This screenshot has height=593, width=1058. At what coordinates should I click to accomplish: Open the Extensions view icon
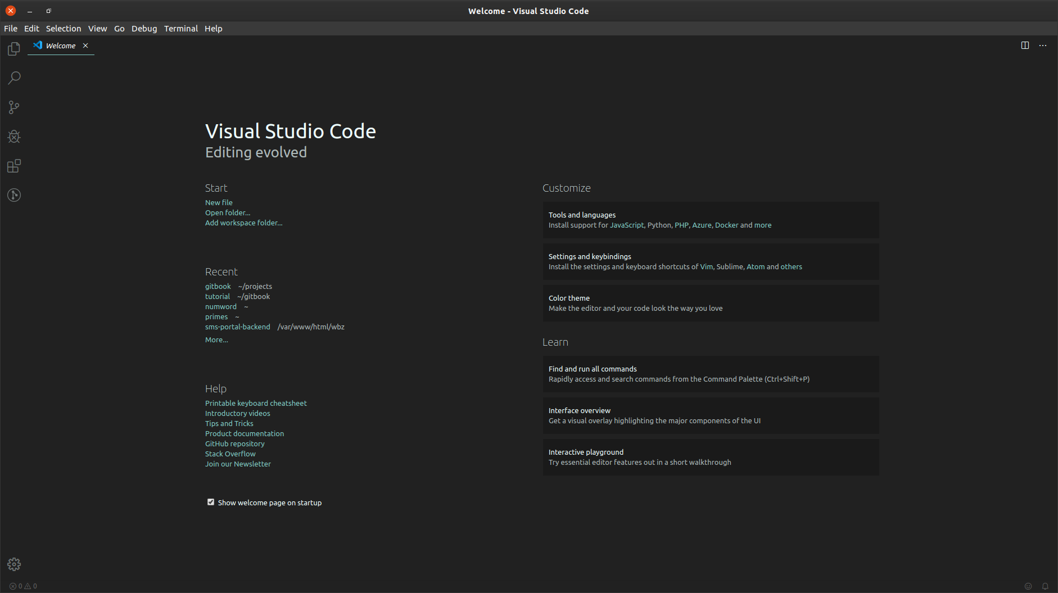[x=14, y=166]
